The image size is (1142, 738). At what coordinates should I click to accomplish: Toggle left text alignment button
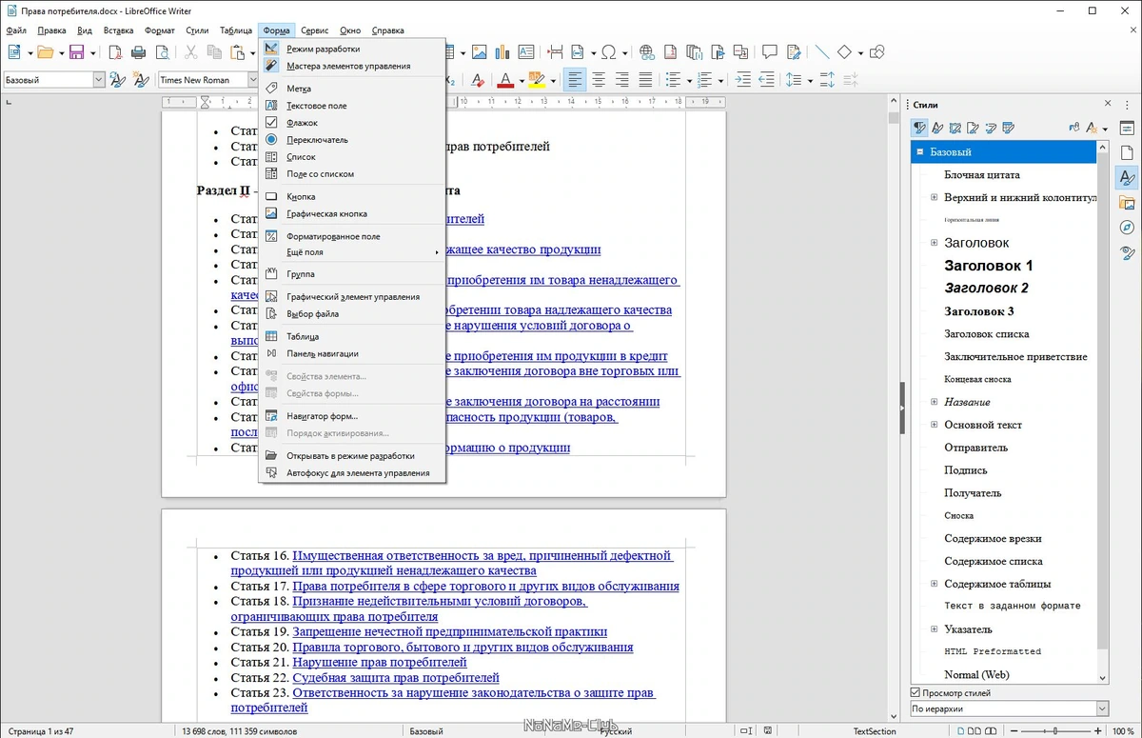point(574,80)
